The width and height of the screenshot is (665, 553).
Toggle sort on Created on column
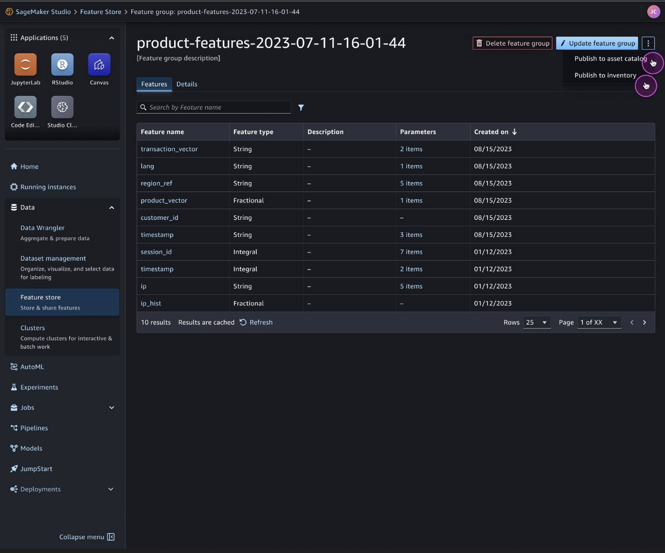tap(514, 132)
